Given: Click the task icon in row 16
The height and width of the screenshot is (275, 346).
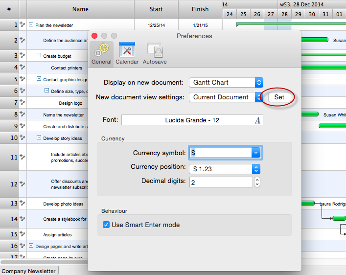Looking at the screenshot, I should pyautogui.click(x=23, y=246).
